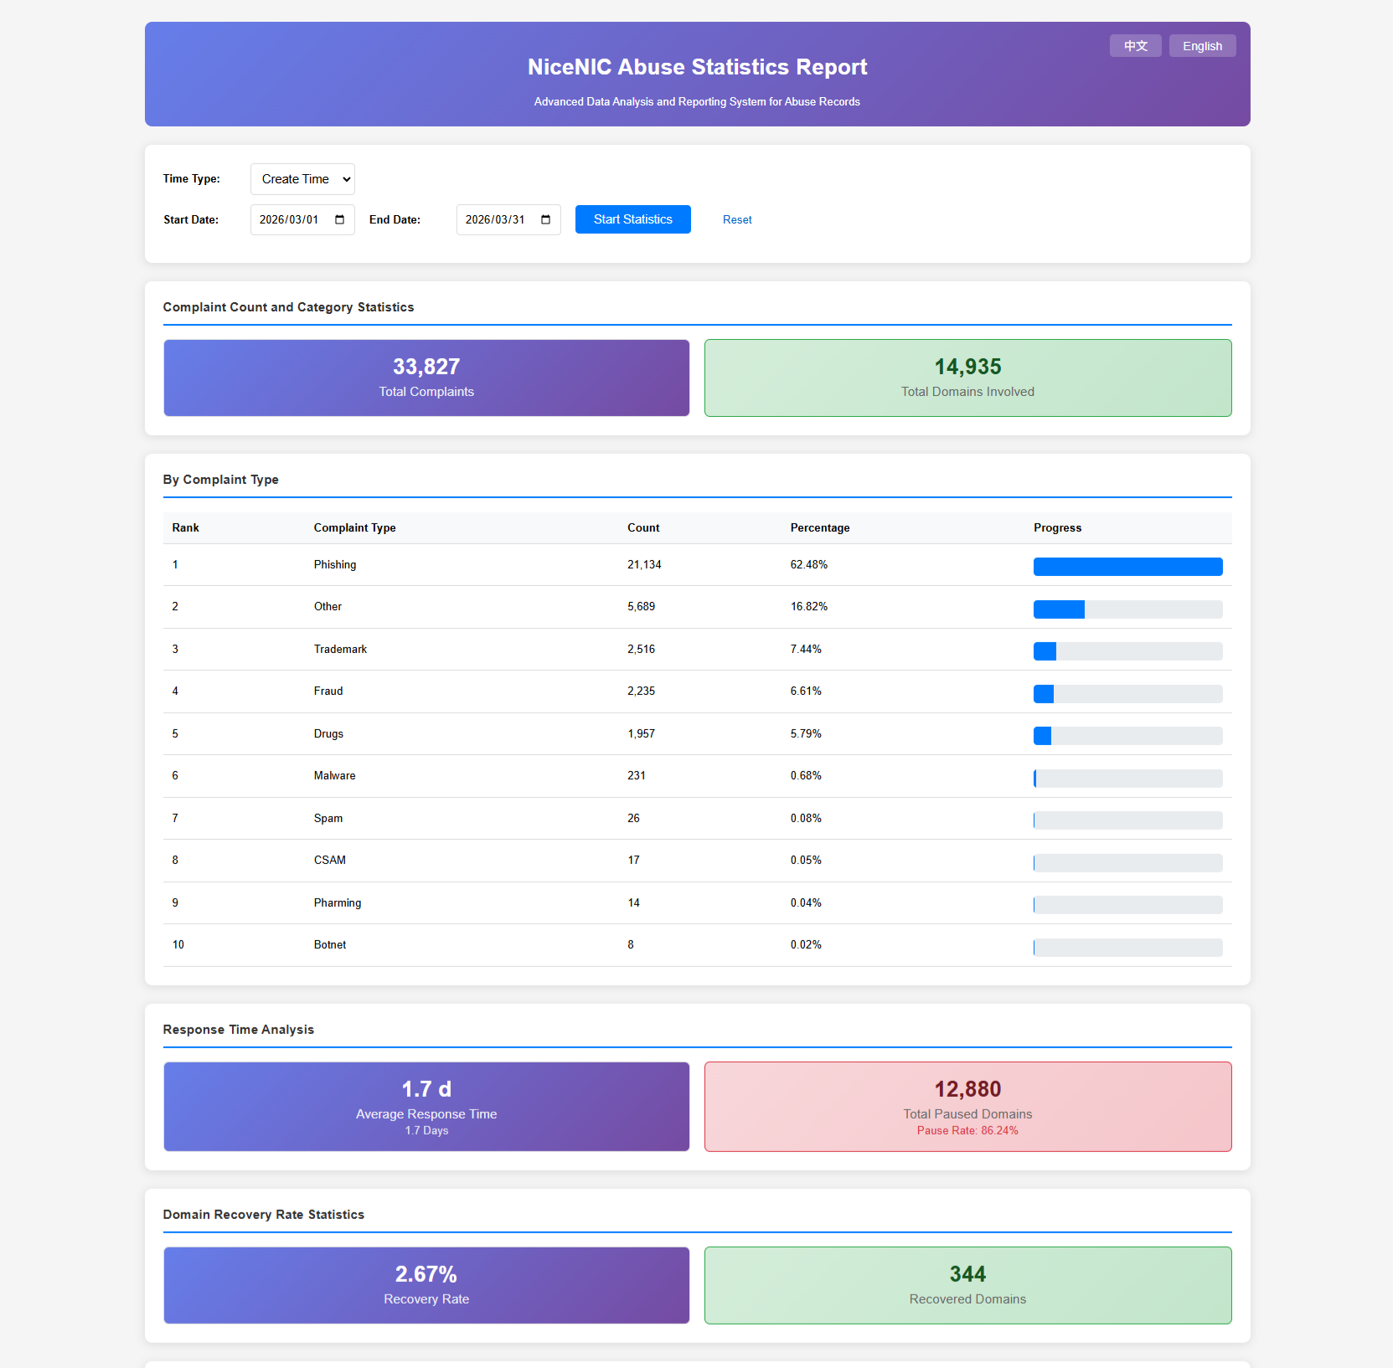Click the Complaint Type column header
Viewport: 1393px width, 1368px height.
(x=354, y=528)
